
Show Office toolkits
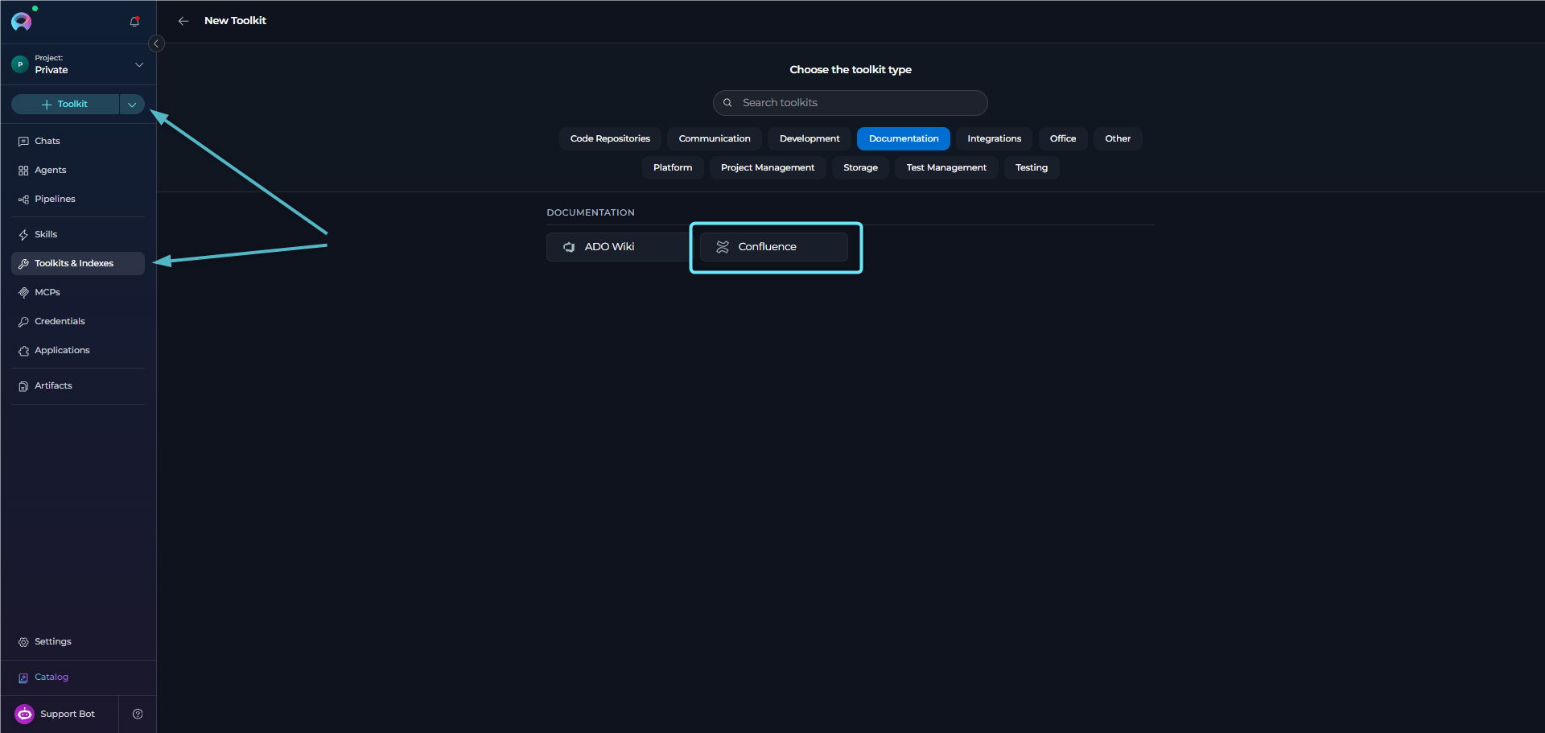coord(1063,138)
